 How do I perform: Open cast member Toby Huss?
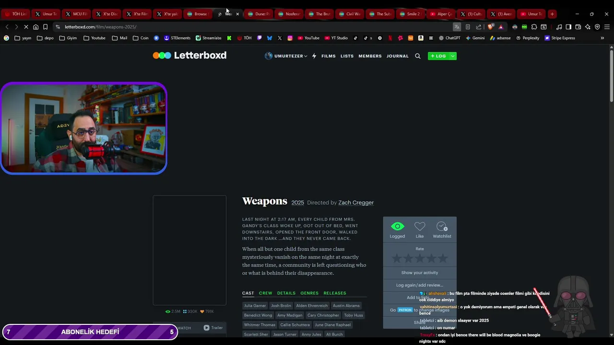pyautogui.click(x=354, y=315)
